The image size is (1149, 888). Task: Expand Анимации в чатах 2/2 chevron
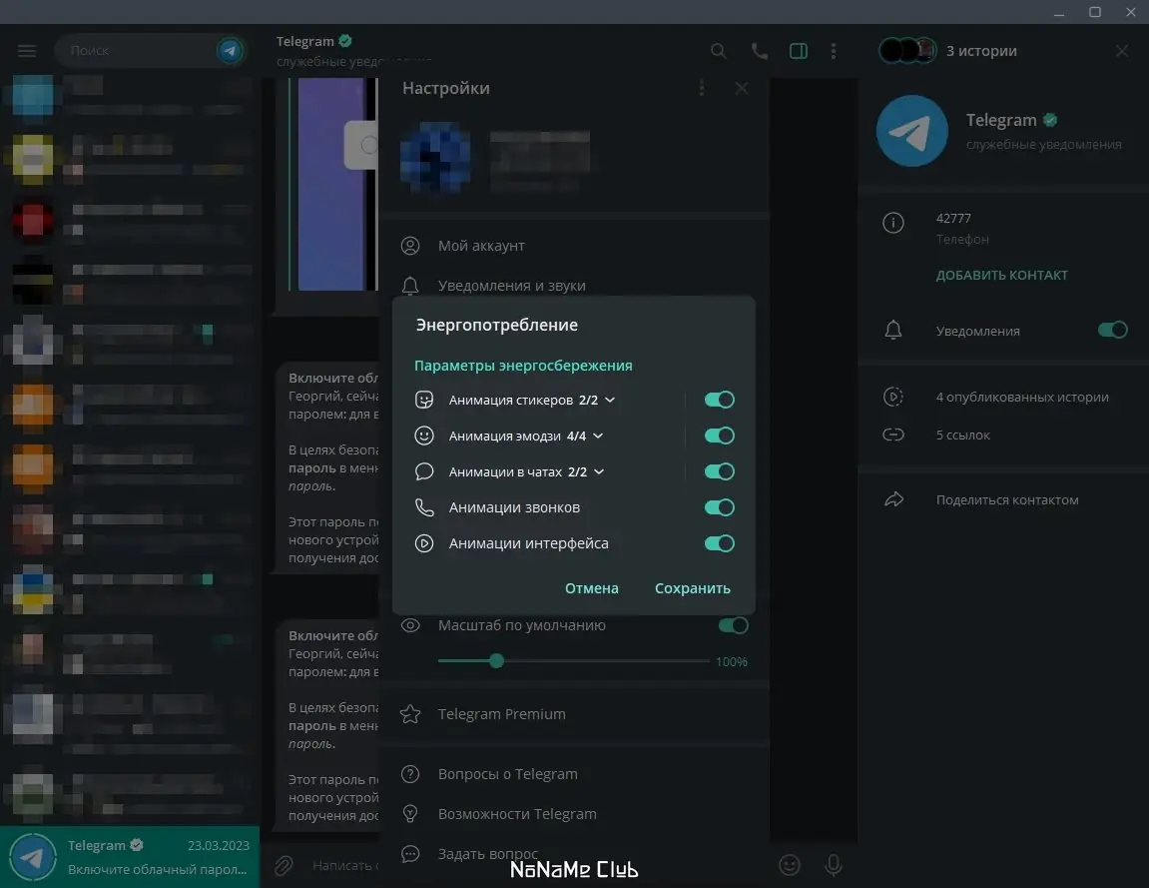599,471
